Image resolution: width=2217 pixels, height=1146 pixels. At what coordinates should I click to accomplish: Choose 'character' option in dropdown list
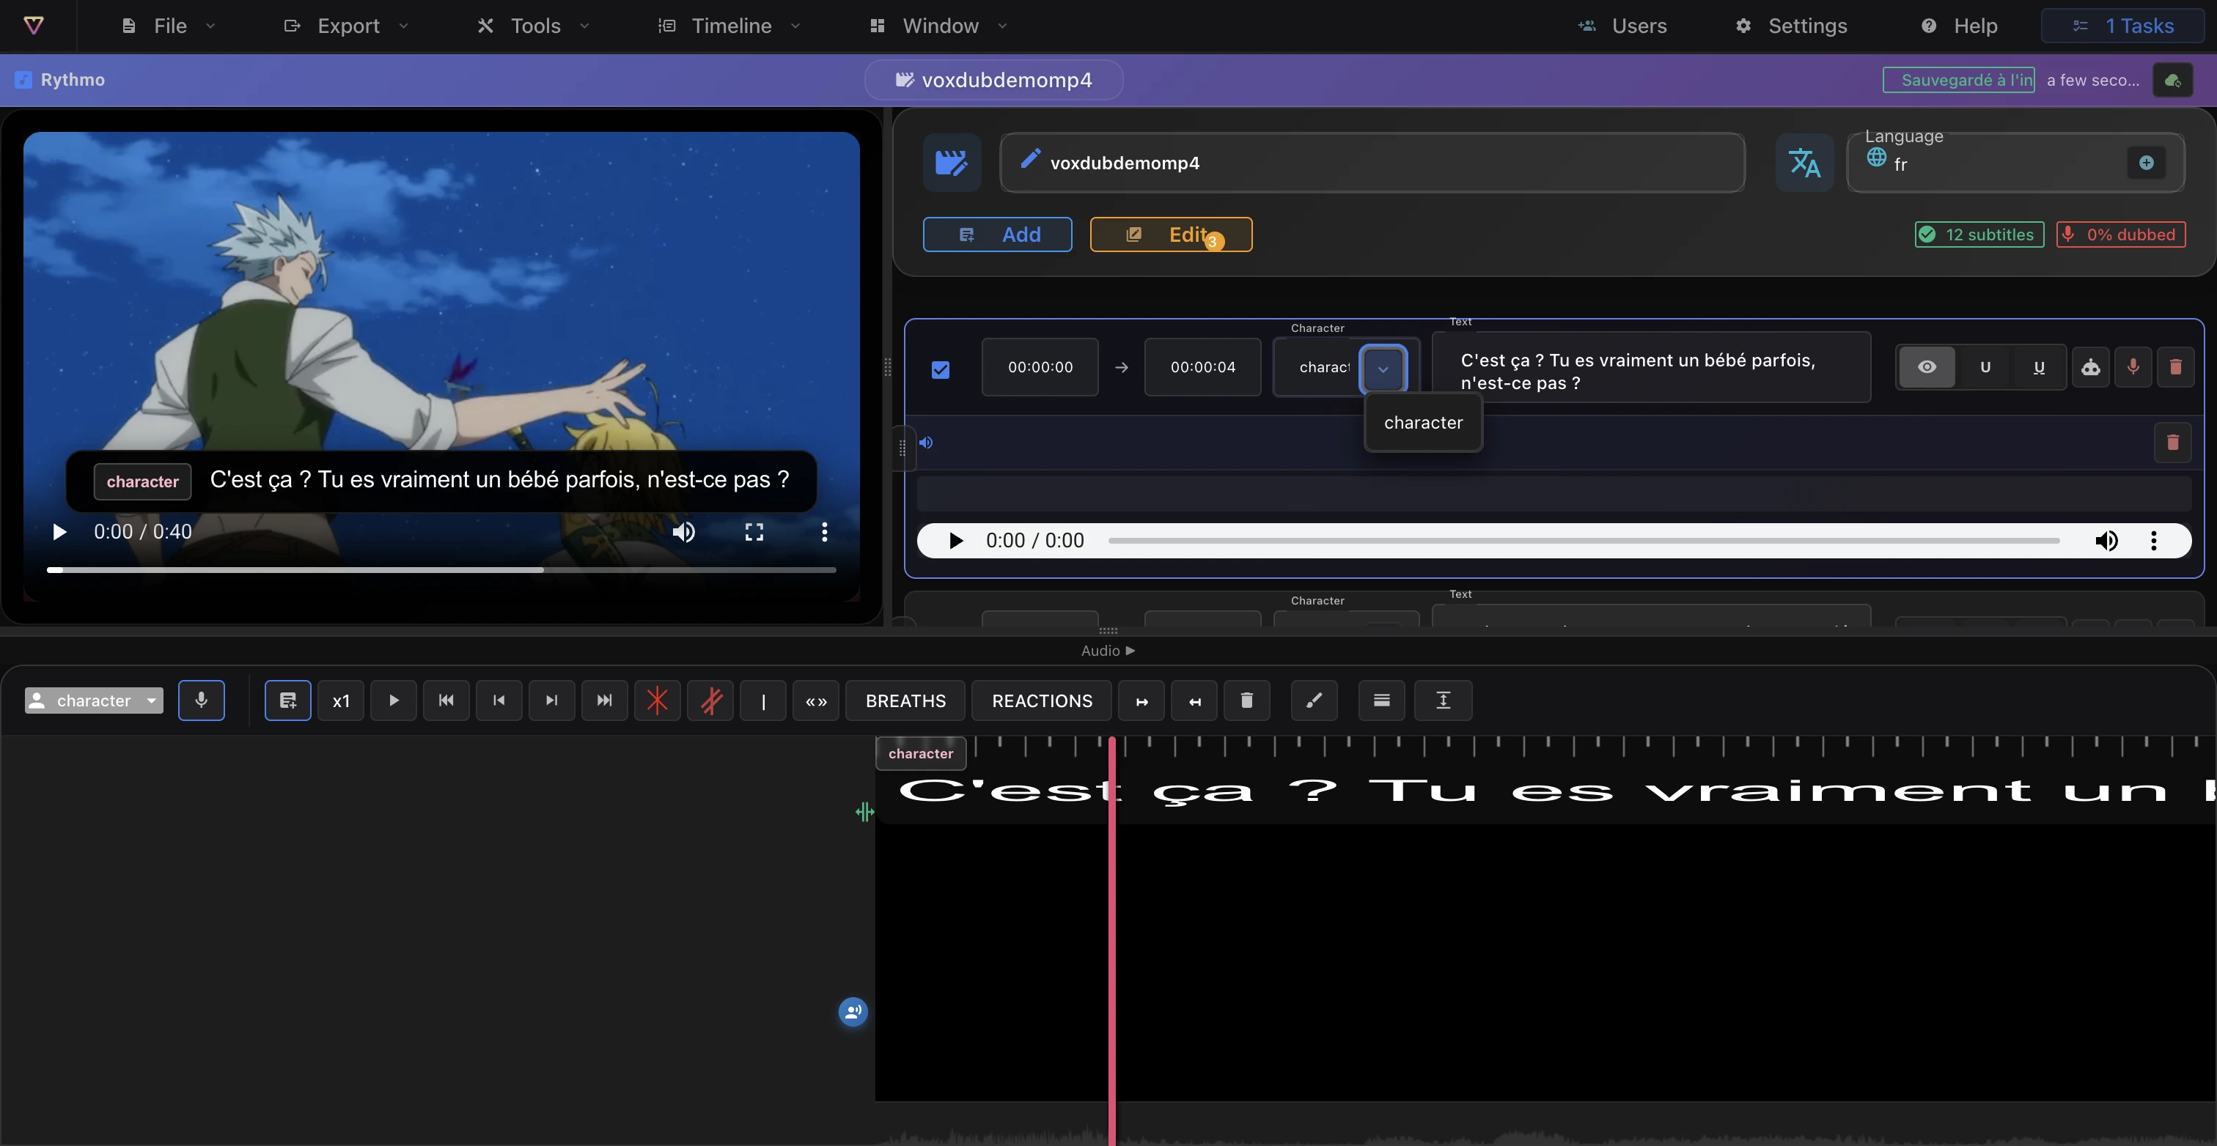(x=1424, y=423)
